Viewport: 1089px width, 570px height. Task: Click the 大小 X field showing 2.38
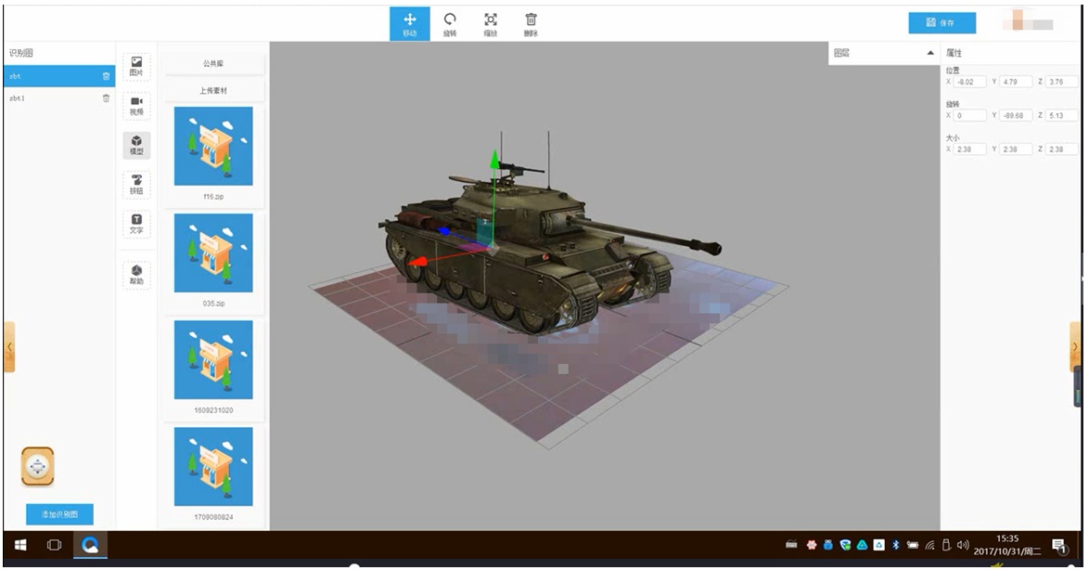coord(969,149)
